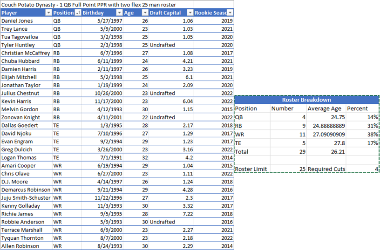Click the Christian McCaffrey player cell
380x250 pixels.
tap(26, 53)
